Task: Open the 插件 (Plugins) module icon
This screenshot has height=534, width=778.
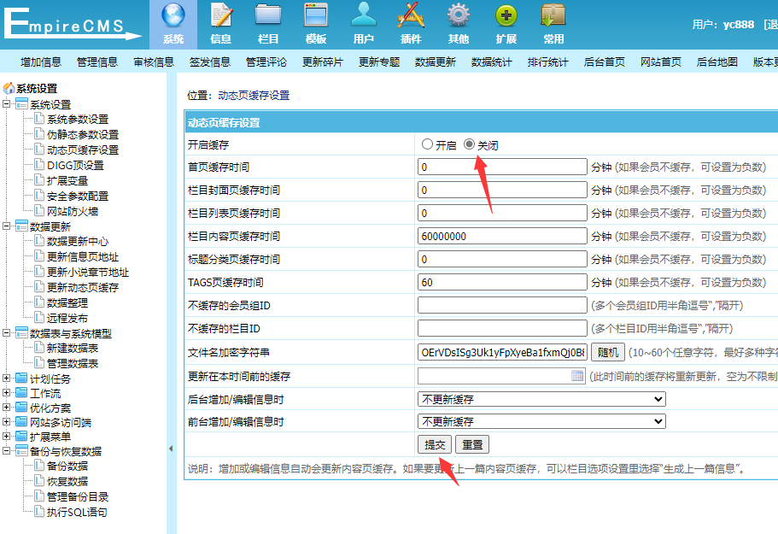Action: click(410, 23)
